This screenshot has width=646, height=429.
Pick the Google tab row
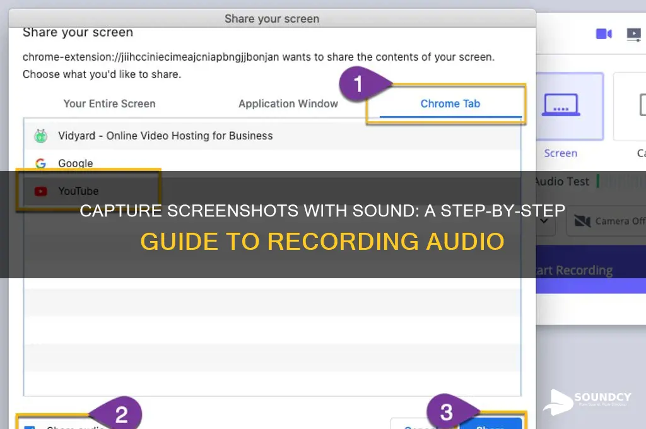click(x=272, y=163)
